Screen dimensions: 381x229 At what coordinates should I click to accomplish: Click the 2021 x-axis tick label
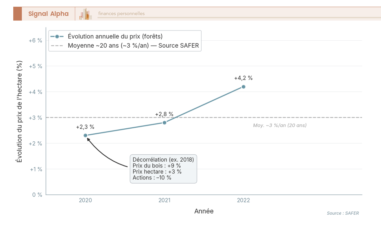tap(164, 200)
